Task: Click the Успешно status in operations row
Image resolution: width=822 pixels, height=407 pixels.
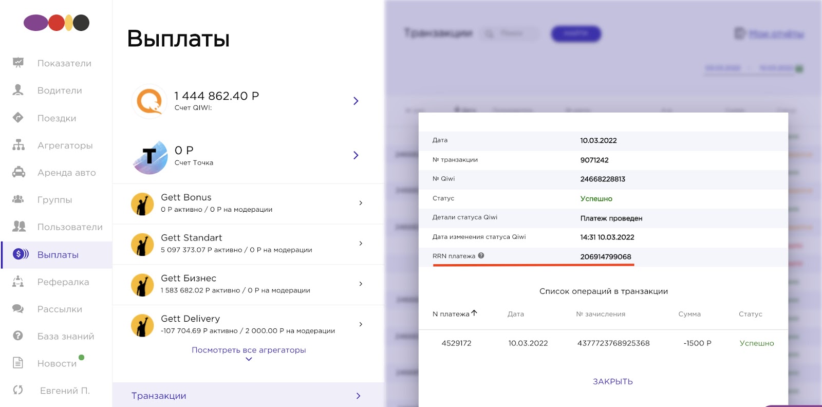Action: pyautogui.click(x=757, y=343)
